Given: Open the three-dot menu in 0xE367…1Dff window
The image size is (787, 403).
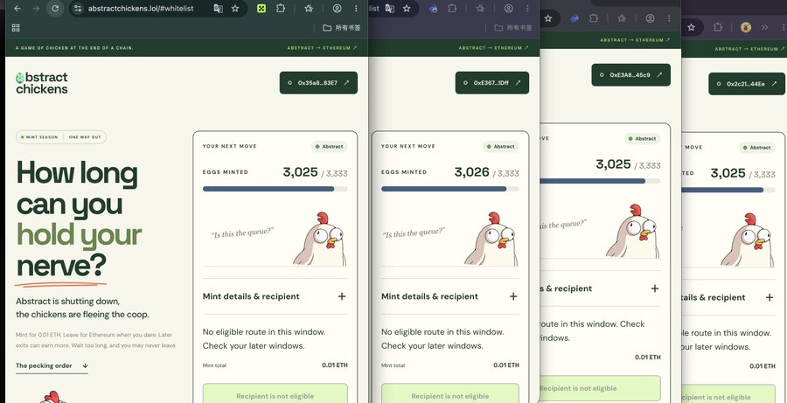Looking at the screenshot, I should [x=527, y=9].
